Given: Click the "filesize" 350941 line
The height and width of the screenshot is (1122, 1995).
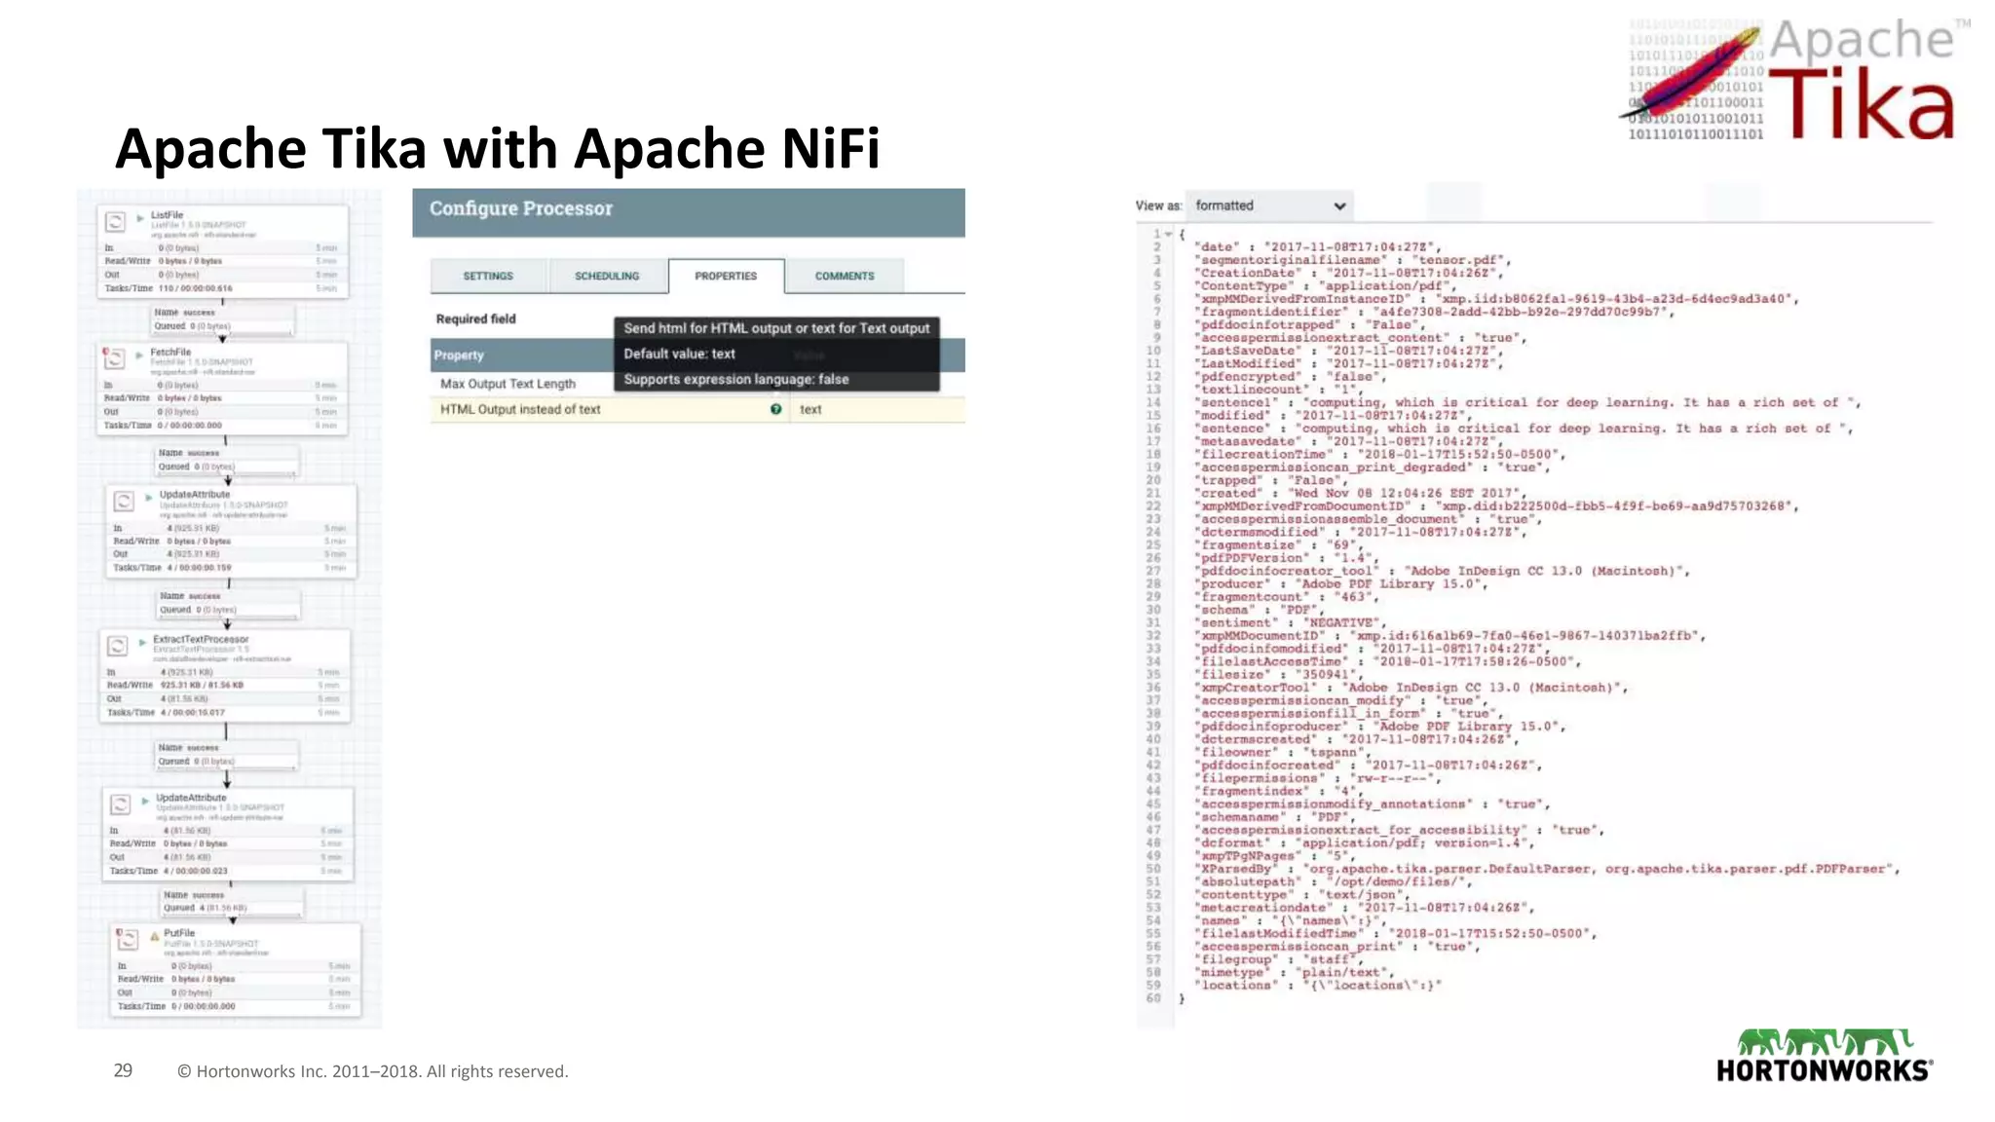Looking at the screenshot, I should 1280,674.
